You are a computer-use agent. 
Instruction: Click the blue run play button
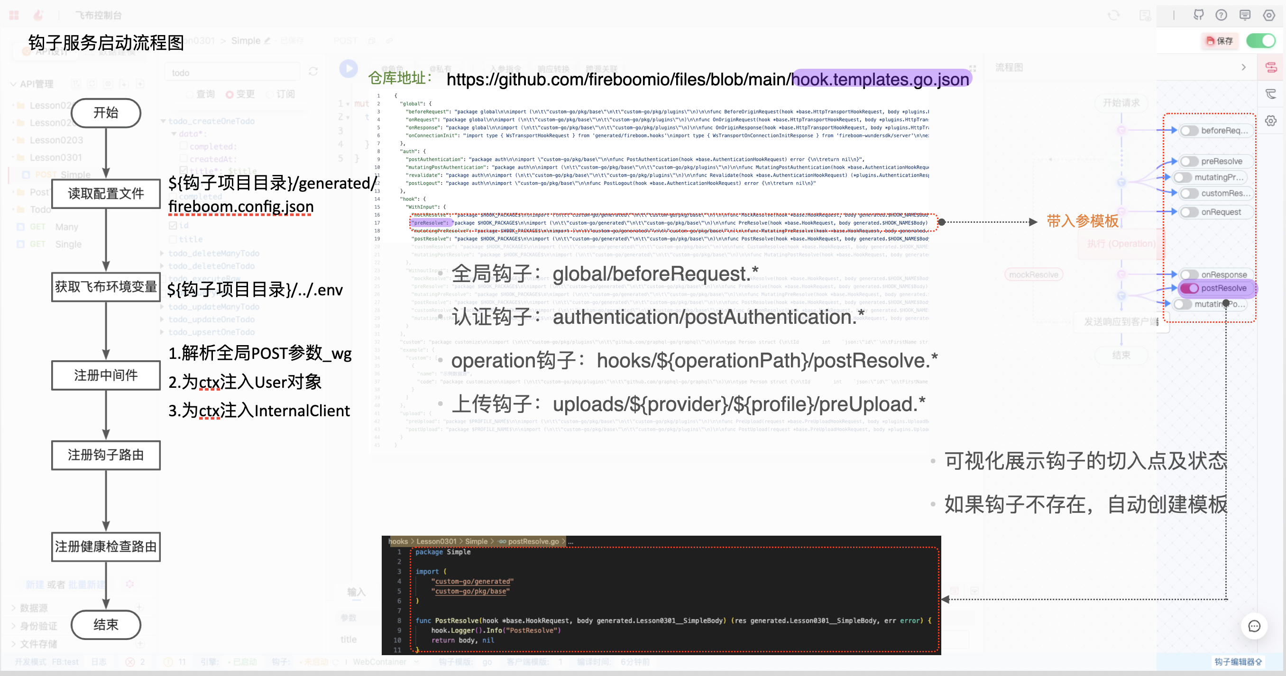point(348,68)
